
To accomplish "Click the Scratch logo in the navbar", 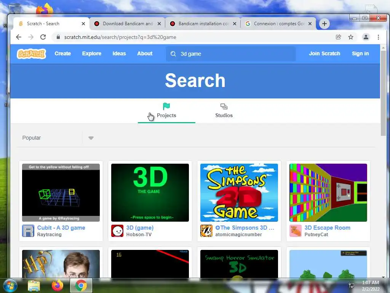I will coord(31,53).
